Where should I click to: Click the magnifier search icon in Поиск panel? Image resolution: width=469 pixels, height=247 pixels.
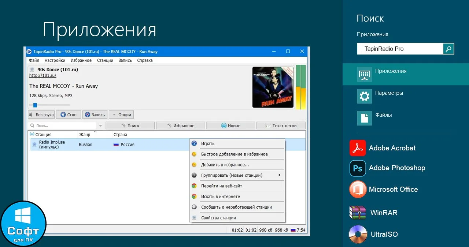[448, 49]
